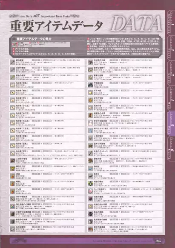Image resolution: width=175 pixels, height=248 pixels.
Task: Click the 工匠会の看板 signboard icon
Action: click(x=13, y=161)
